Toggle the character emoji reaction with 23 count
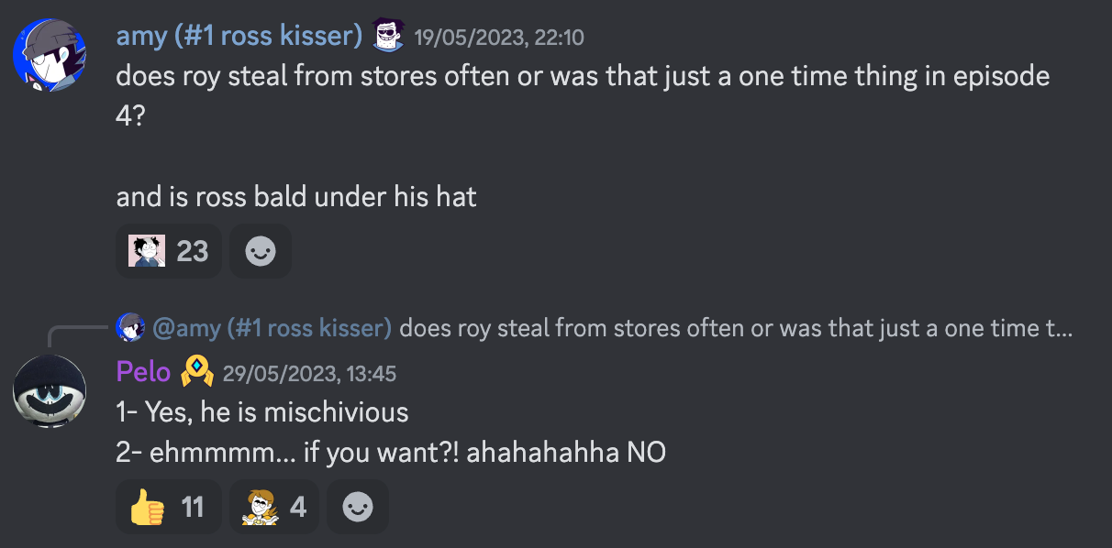Image resolution: width=1112 pixels, height=548 pixels. [169, 251]
